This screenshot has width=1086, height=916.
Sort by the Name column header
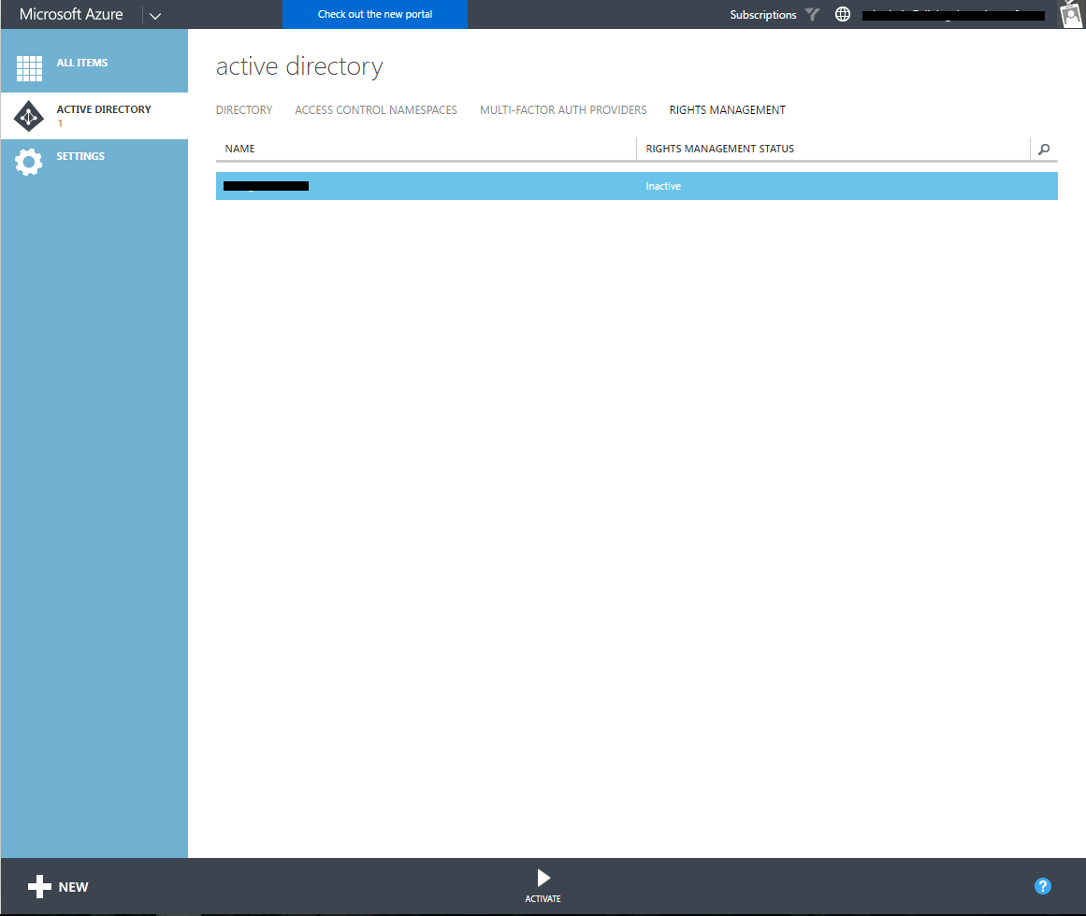pyautogui.click(x=239, y=149)
